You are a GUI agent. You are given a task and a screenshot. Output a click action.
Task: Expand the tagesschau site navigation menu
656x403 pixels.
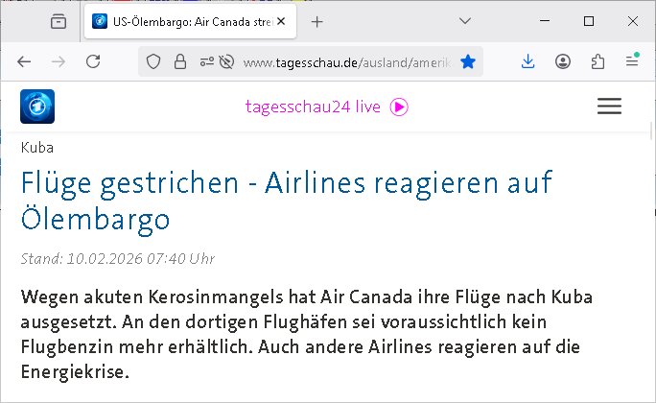coord(609,107)
